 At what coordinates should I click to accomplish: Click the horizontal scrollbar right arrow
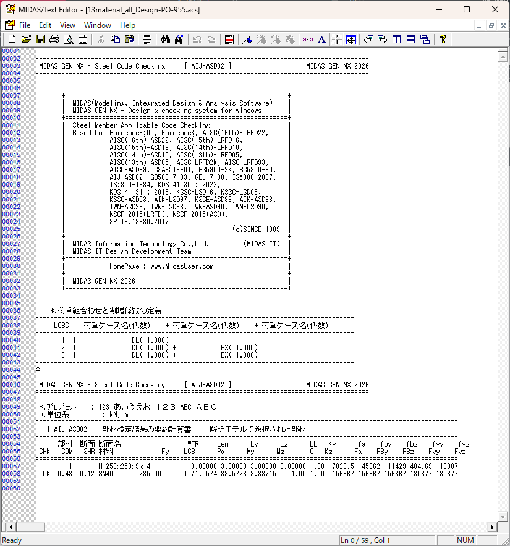point(492,527)
